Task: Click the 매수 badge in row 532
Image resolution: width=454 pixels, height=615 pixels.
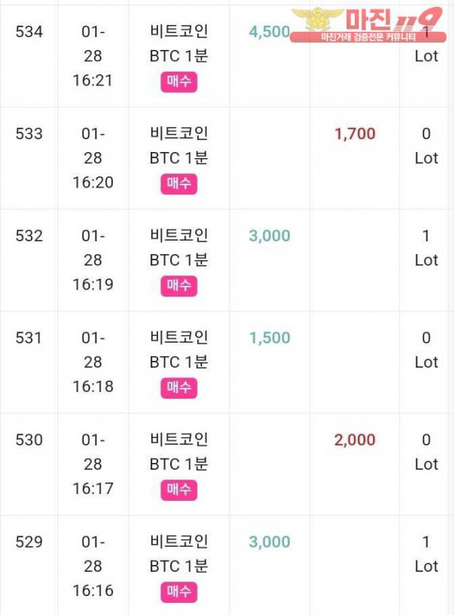Action: 179,286
